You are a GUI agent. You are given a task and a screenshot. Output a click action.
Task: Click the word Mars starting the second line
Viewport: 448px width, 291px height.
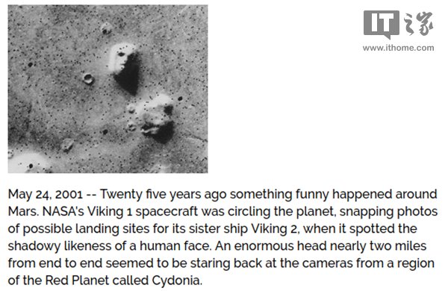pyautogui.click(x=24, y=212)
